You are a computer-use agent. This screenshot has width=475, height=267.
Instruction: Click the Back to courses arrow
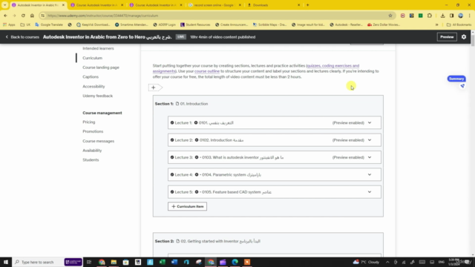7,37
